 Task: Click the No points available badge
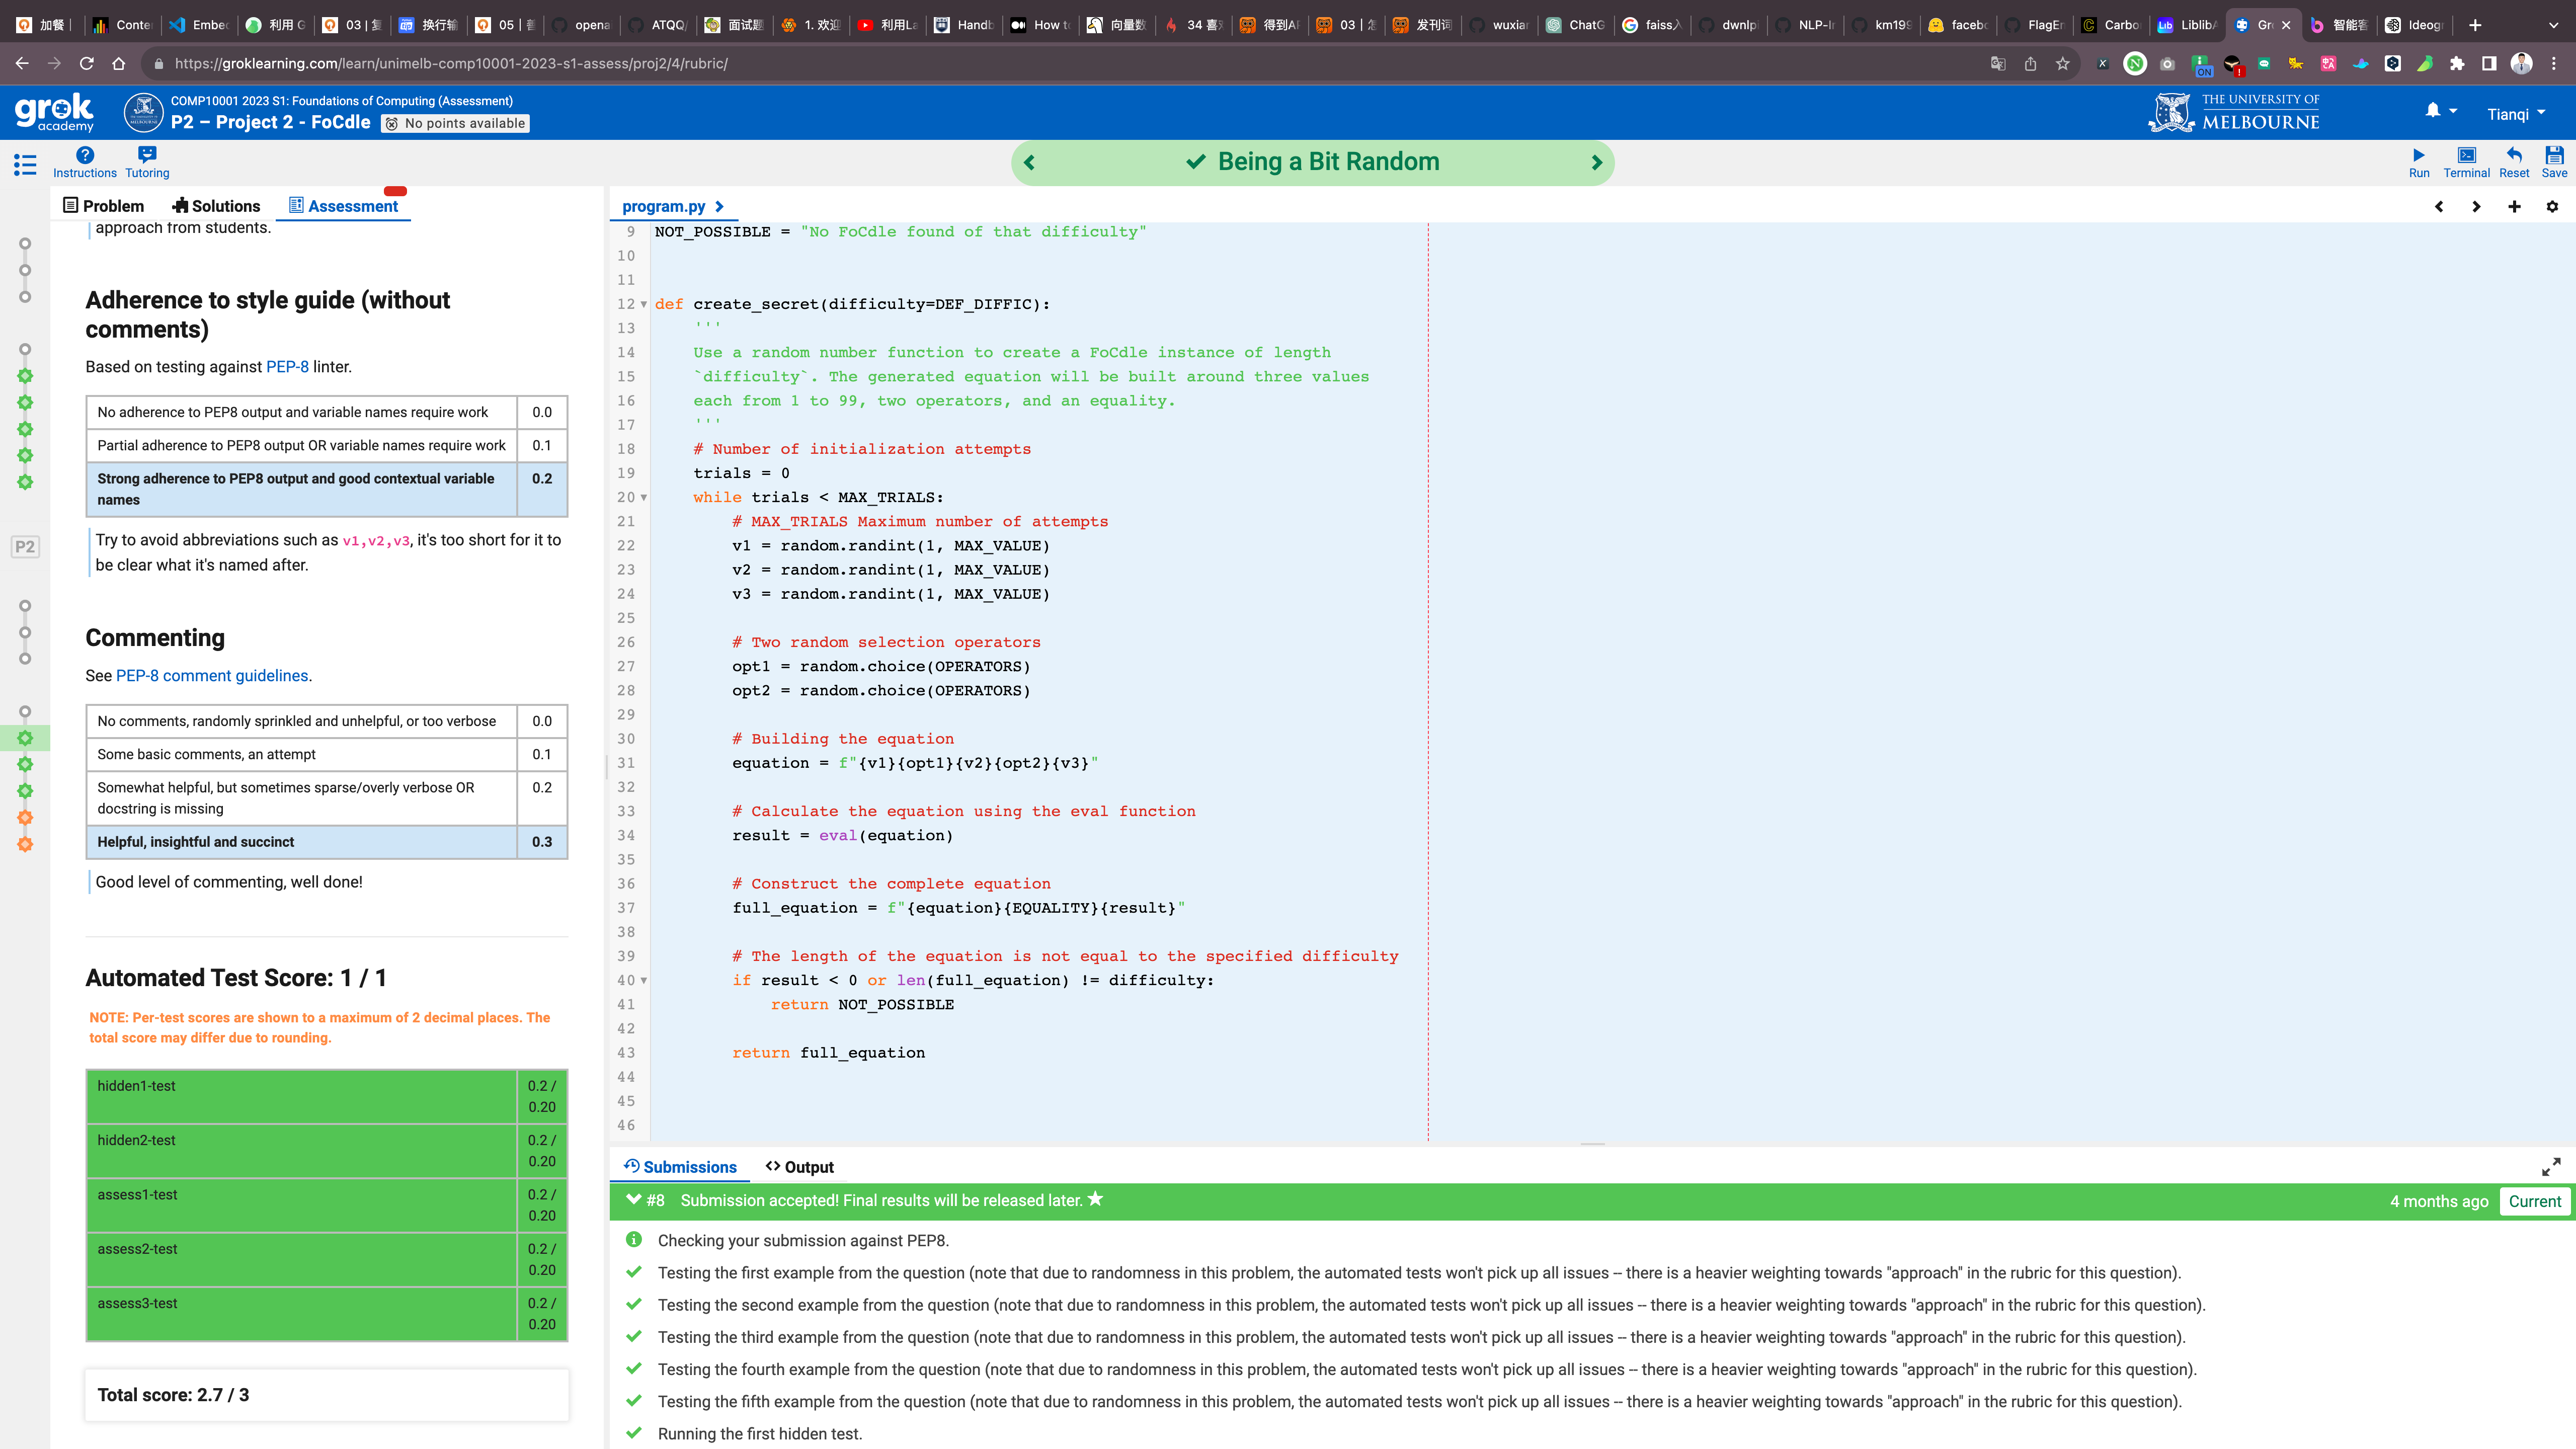coord(456,123)
